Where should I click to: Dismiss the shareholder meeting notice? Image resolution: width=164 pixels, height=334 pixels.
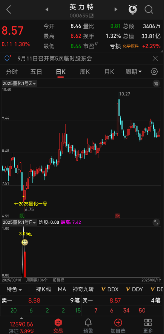point(155,58)
